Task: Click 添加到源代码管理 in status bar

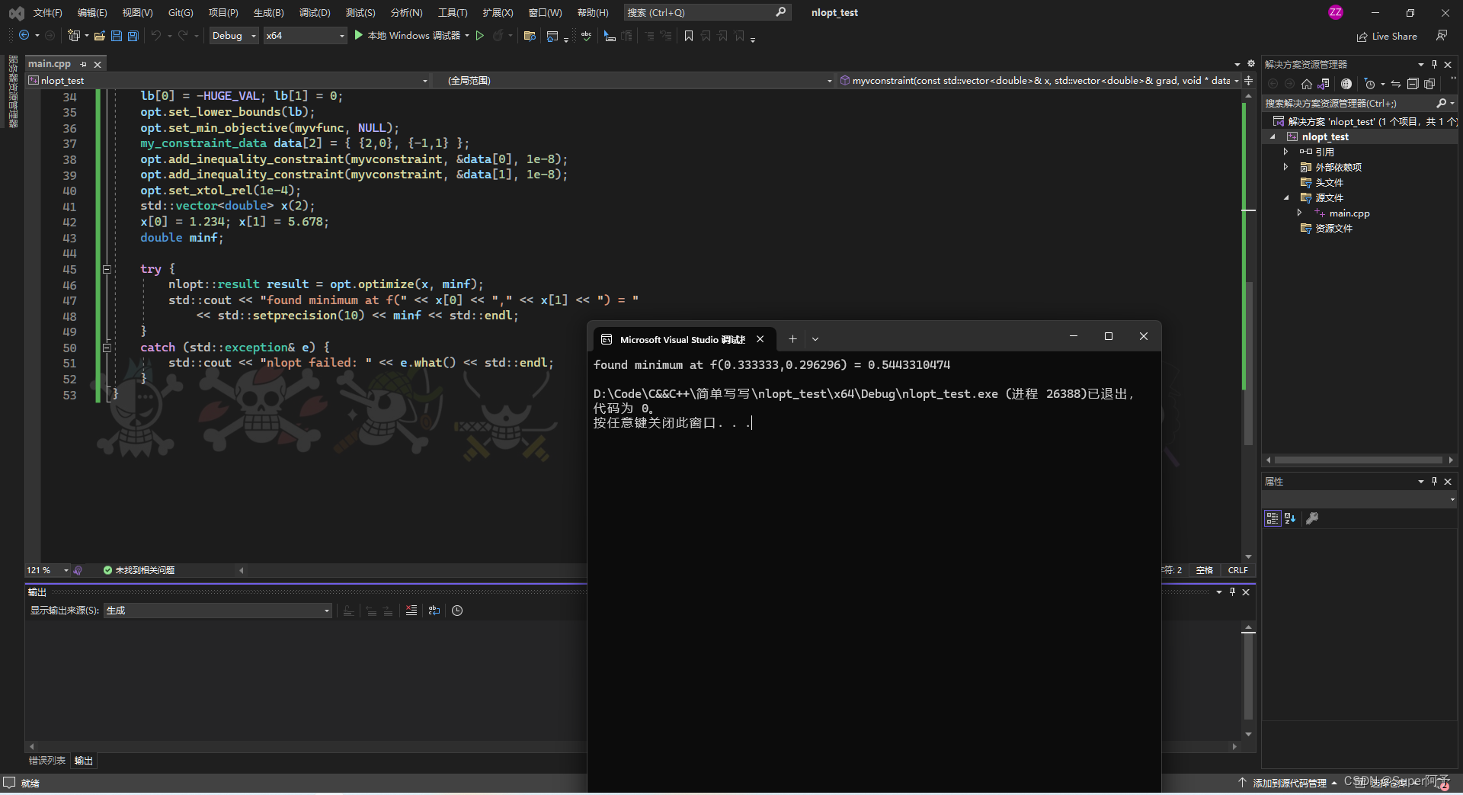Action: [1290, 782]
